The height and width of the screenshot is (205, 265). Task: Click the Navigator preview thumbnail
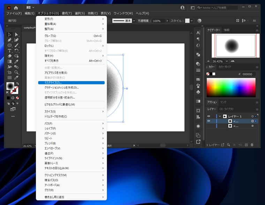point(236,46)
